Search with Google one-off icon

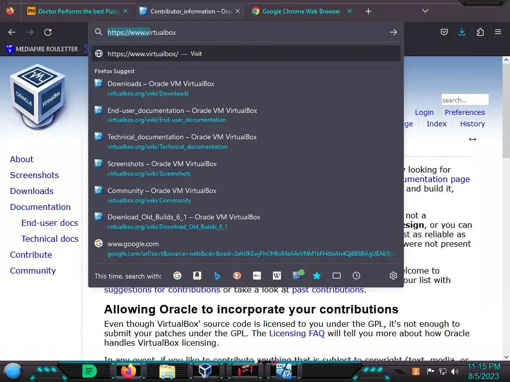pos(177,276)
